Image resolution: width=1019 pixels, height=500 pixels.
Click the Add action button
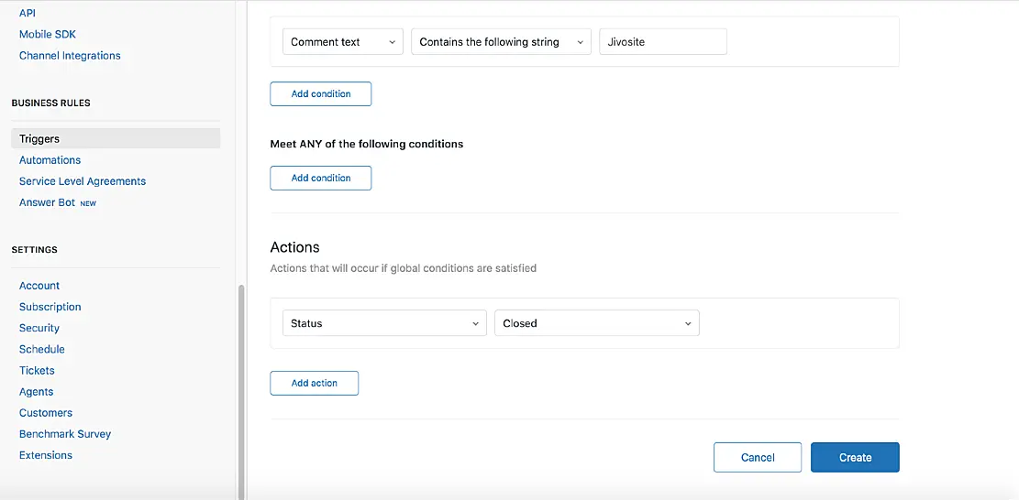tap(314, 384)
